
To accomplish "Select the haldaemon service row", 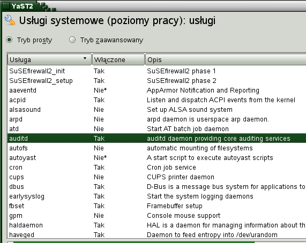I will click(x=156, y=225).
